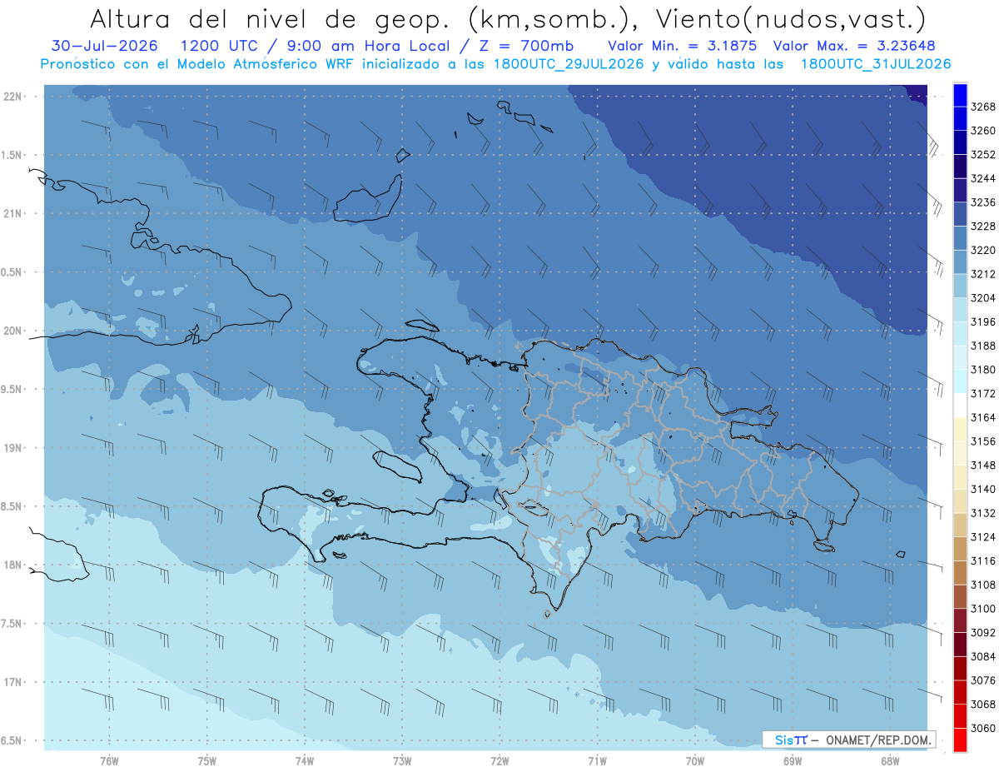Pick the bright blue swatch above 3268
Image resolution: width=999 pixels, height=772 pixels.
[959, 95]
